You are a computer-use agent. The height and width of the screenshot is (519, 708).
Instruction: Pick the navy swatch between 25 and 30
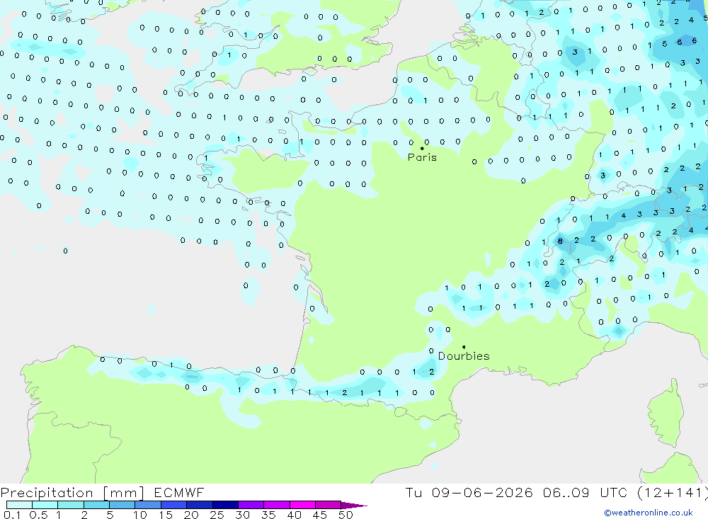[x=225, y=505]
